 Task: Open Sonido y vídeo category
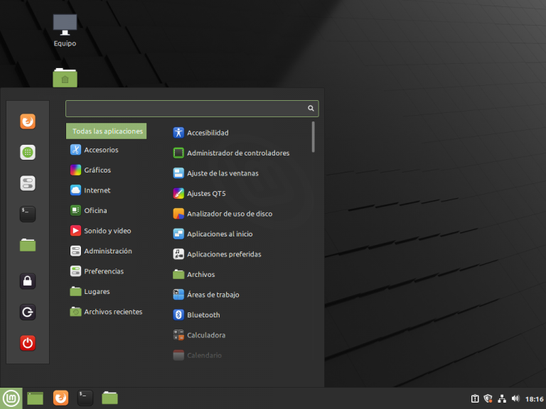tap(106, 231)
